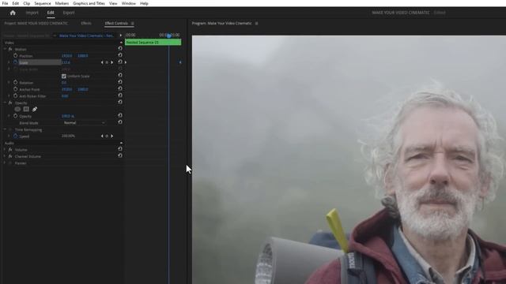Toggle the Opacity fx effect on/off
The image size is (506, 284).
[10, 103]
